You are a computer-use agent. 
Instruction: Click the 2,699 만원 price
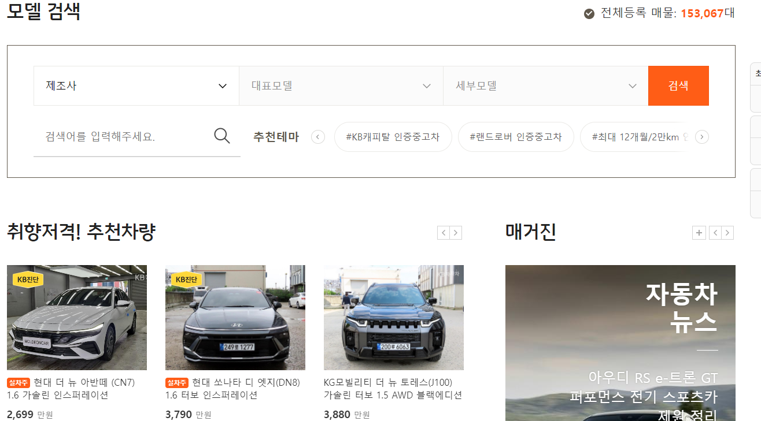point(30,415)
